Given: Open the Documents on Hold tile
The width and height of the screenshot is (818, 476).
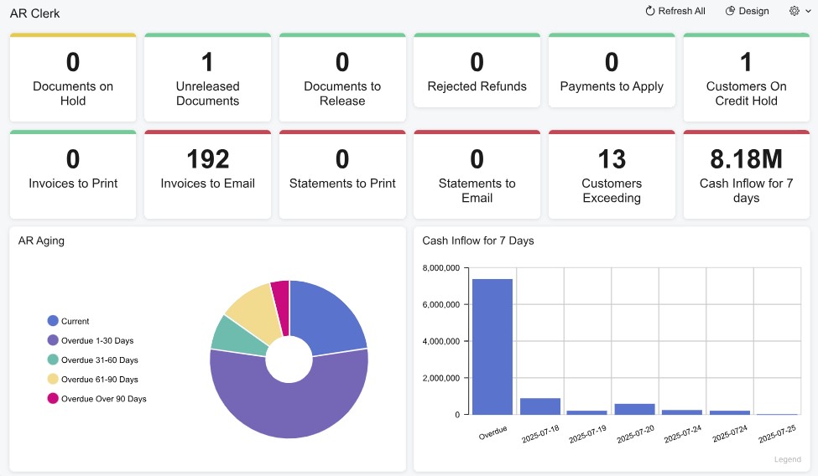Looking at the screenshot, I should point(73,78).
